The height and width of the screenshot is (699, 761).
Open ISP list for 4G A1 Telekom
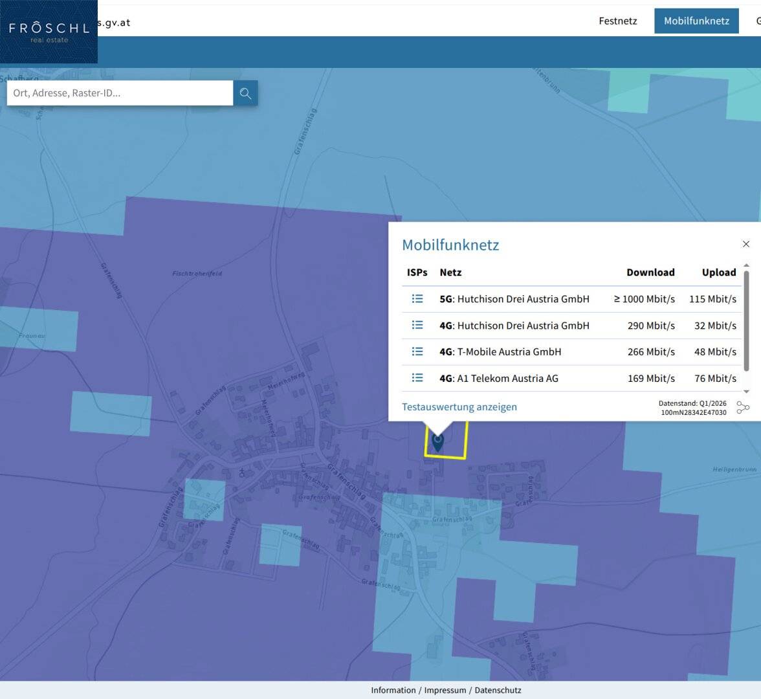click(417, 378)
